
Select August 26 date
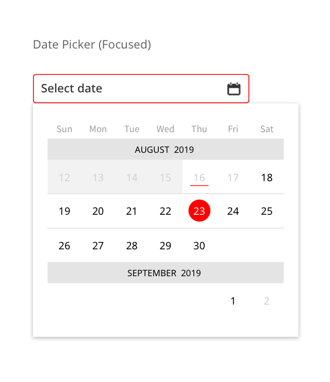(64, 246)
